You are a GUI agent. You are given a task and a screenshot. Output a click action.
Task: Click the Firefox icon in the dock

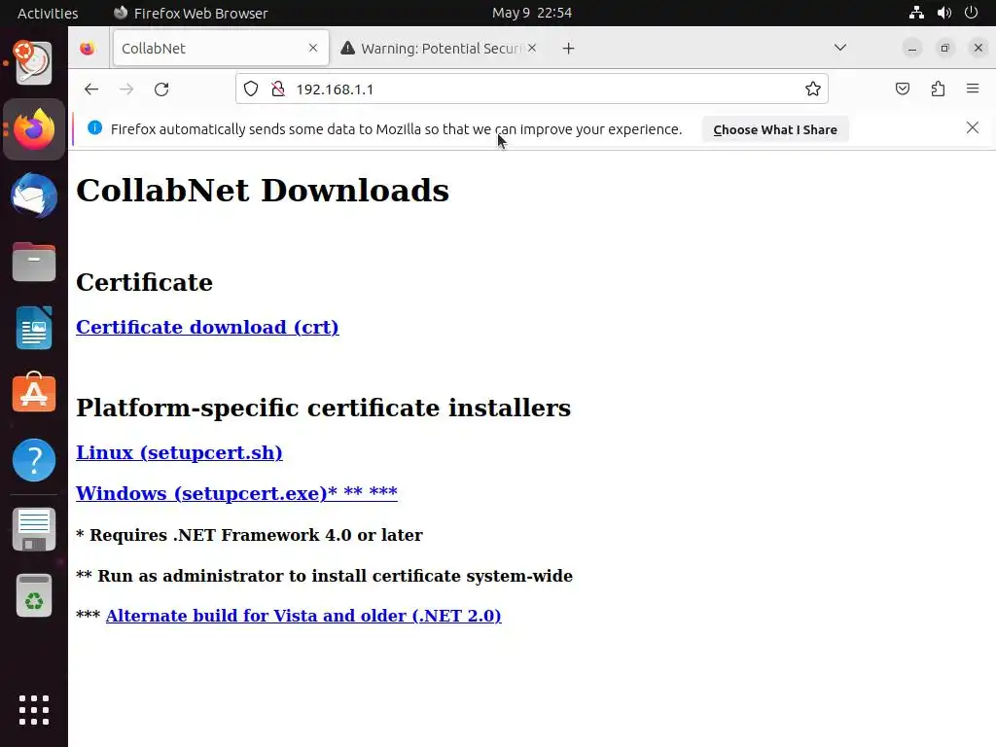coord(34,129)
